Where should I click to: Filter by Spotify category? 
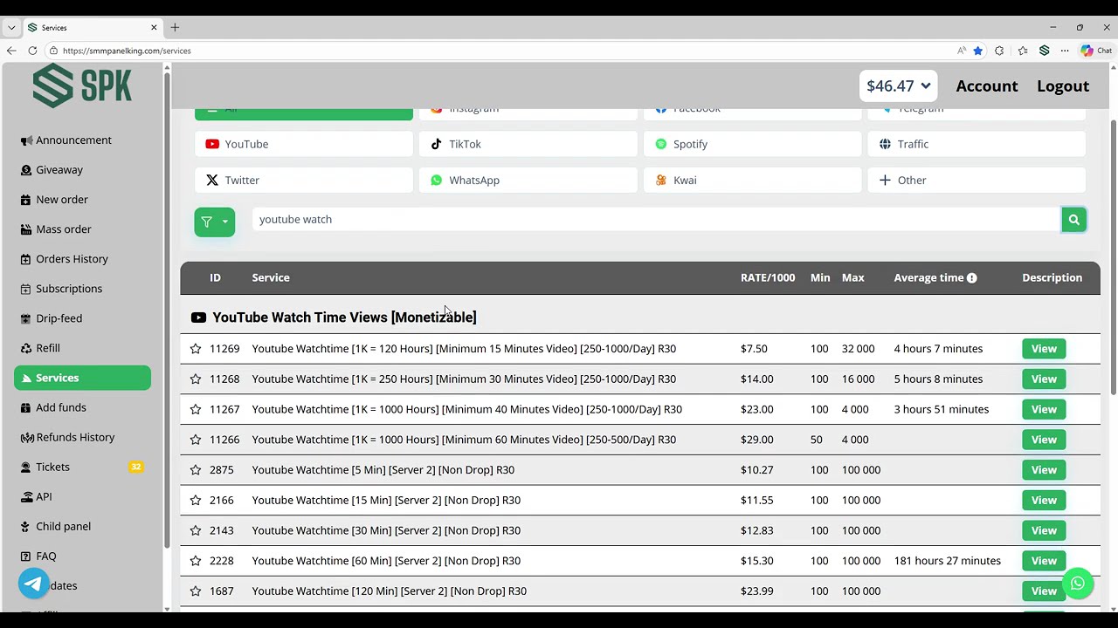(x=753, y=144)
